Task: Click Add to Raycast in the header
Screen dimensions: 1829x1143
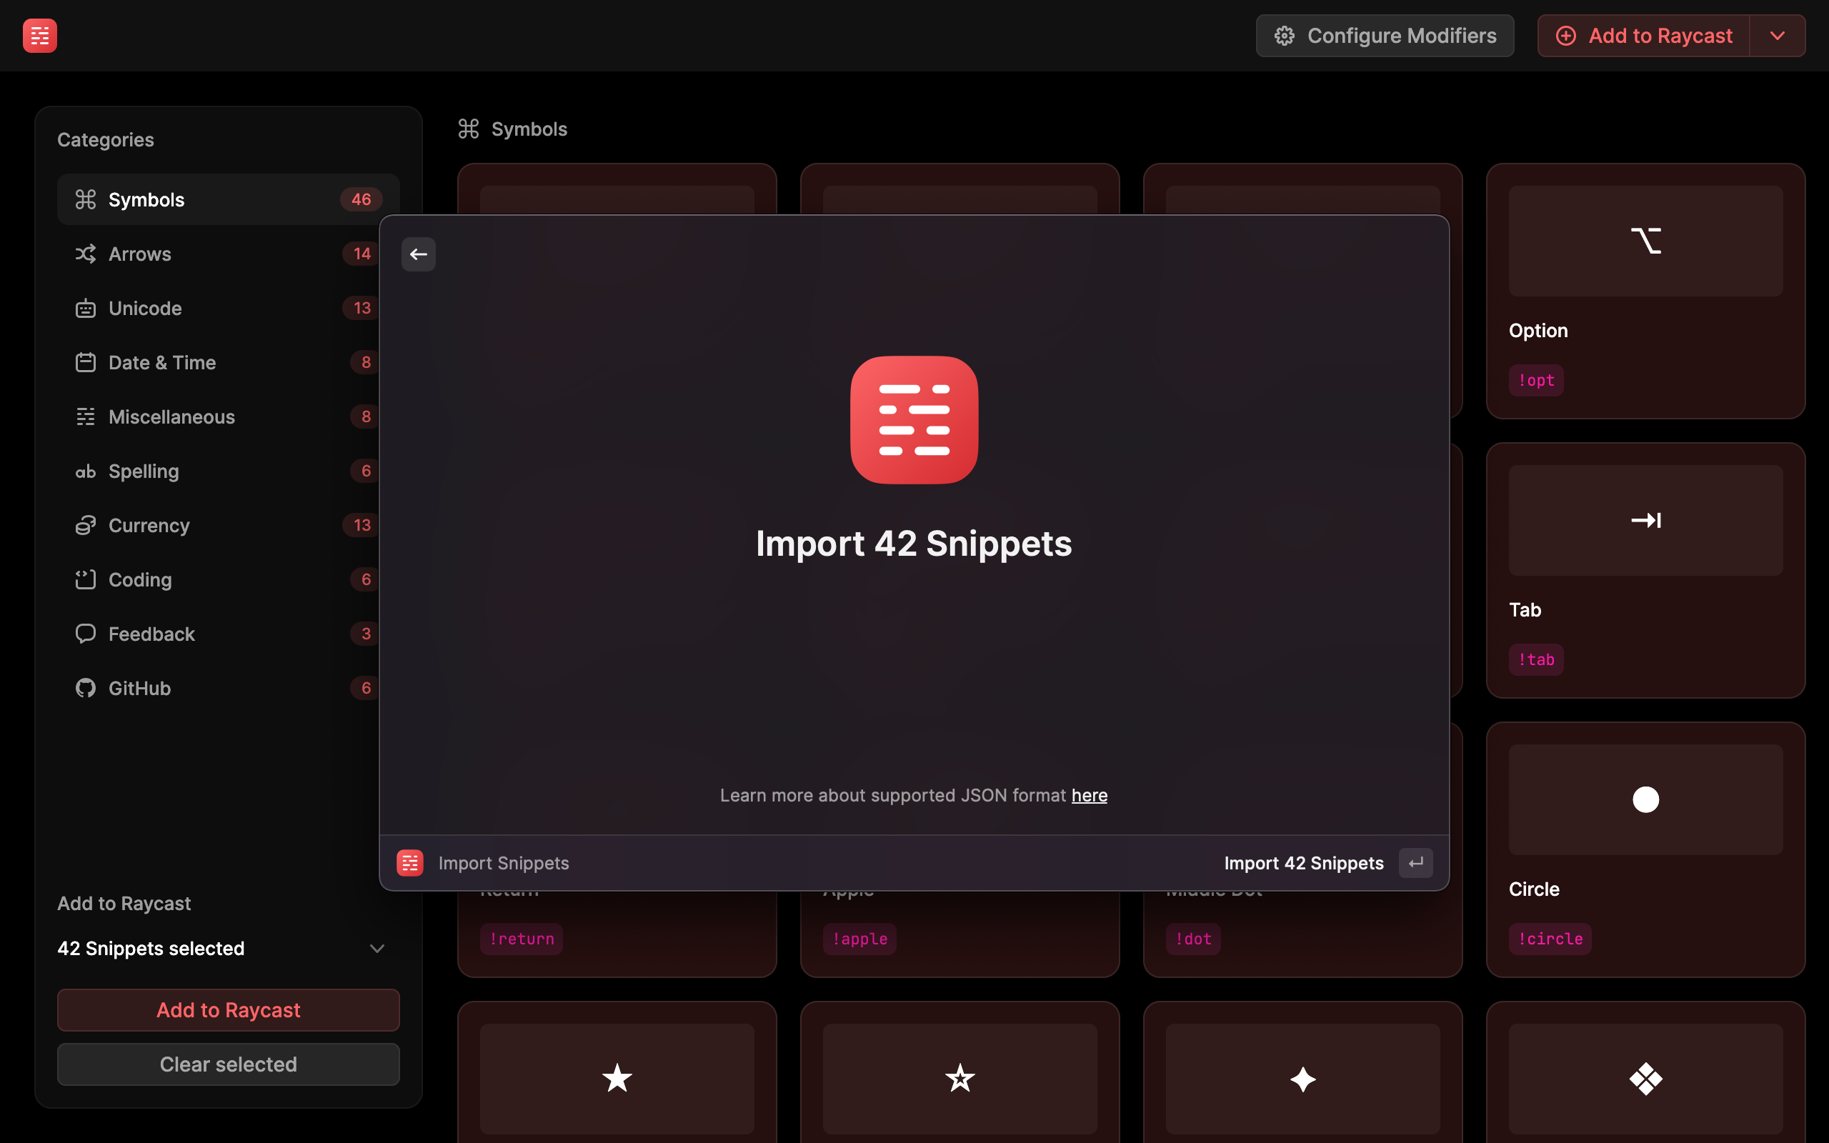Action: point(1644,36)
